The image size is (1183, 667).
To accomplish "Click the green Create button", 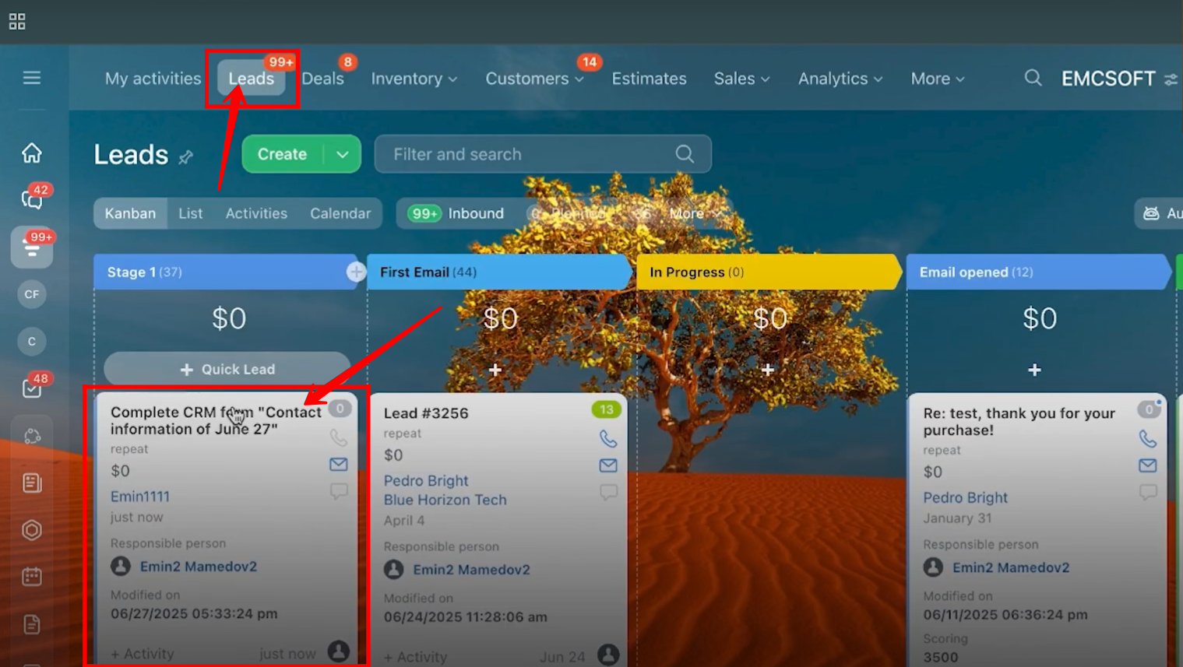I will (x=283, y=154).
